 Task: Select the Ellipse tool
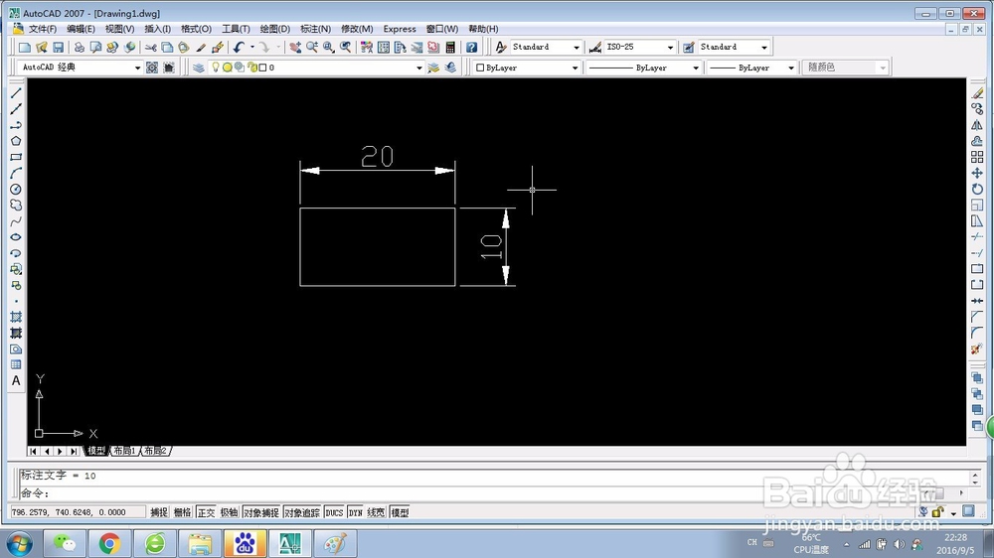pos(16,237)
